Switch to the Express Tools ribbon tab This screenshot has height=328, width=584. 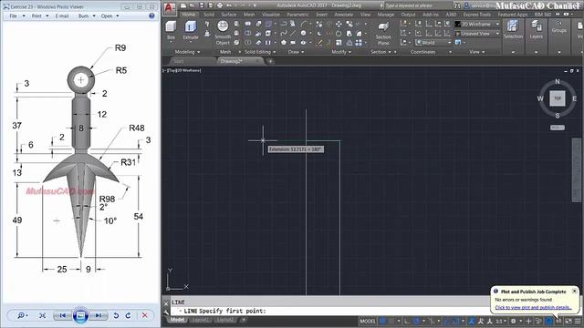(476, 15)
